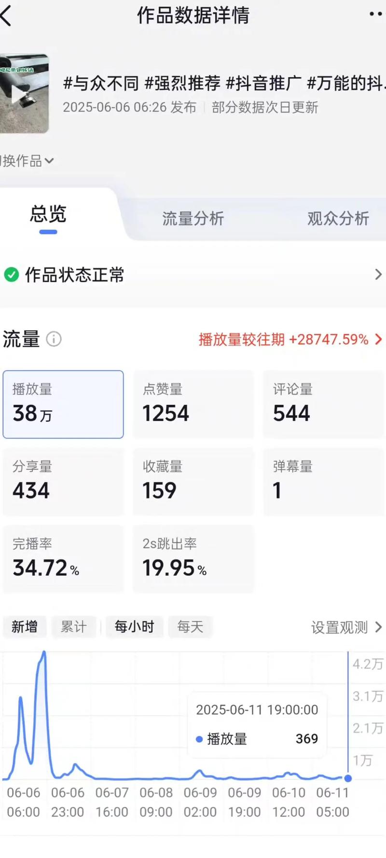Switch to the 观众分析 tab
Screen dimensions: 386x858
click(x=337, y=219)
